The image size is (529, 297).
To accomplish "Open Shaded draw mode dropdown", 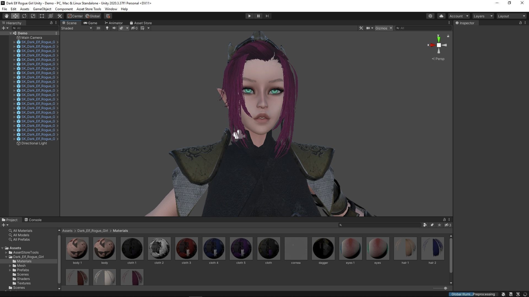I will pos(77,28).
